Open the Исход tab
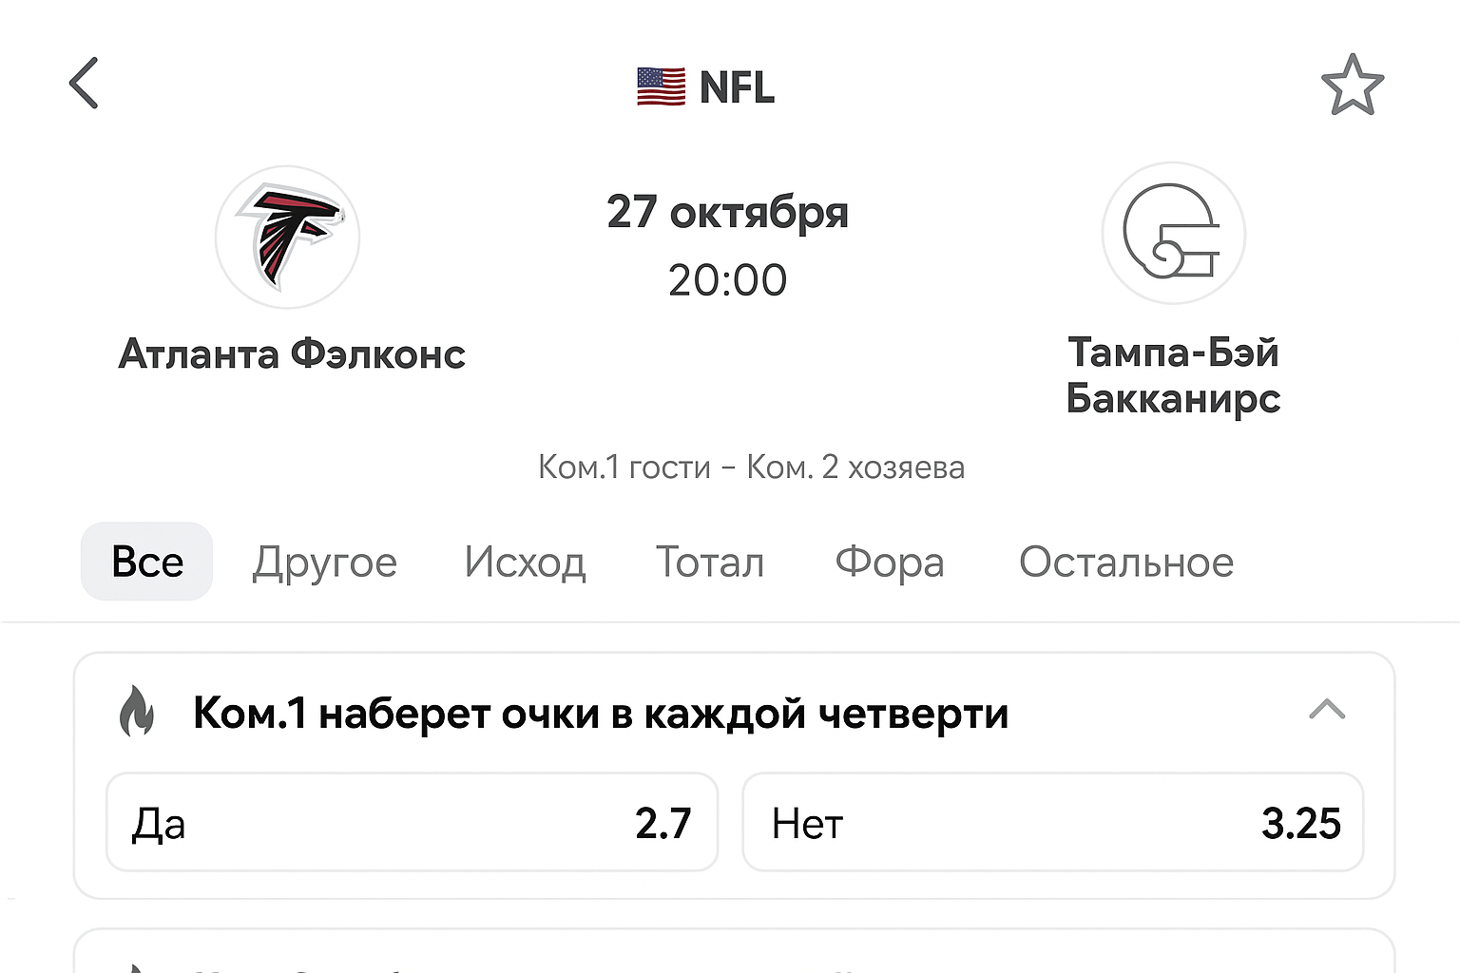Screen dimensions: 1460x973 pyautogui.click(x=525, y=562)
